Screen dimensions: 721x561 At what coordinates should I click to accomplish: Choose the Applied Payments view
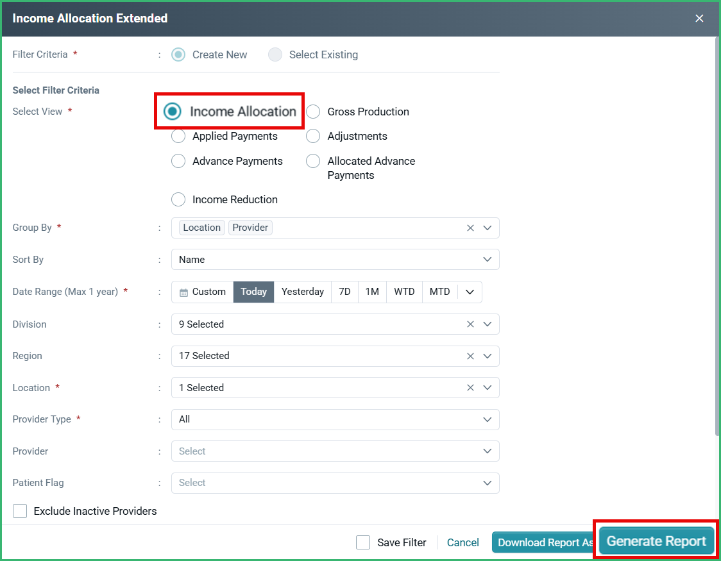178,136
